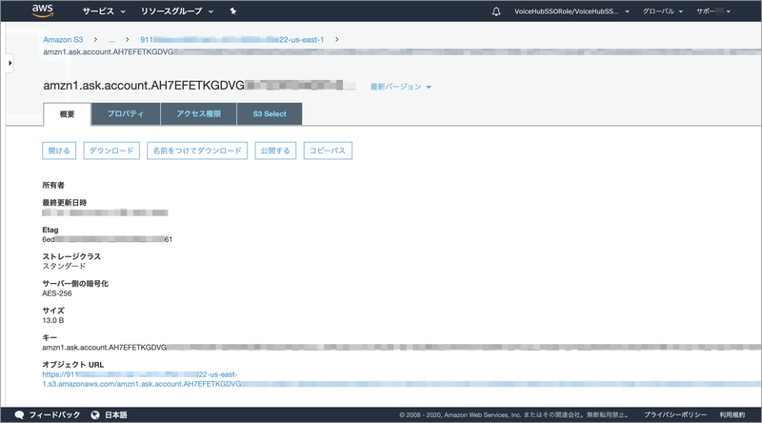
Task: Click the サーバー側の暗号化 label
Action: (75, 284)
